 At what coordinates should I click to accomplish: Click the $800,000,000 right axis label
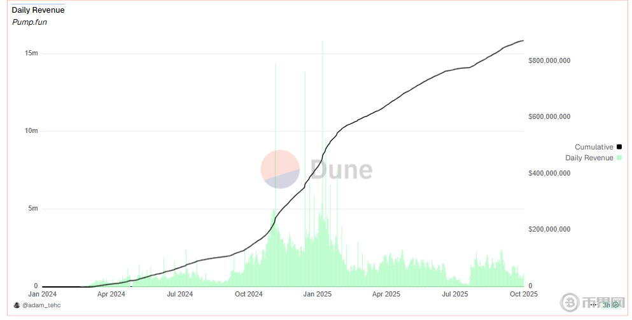tap(549, 60)
